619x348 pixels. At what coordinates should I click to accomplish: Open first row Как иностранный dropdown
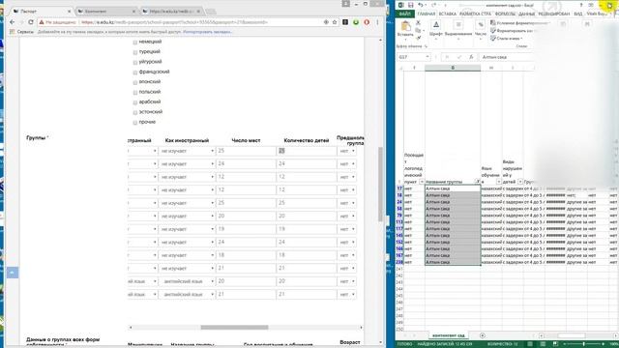click(x=187, y=151)
